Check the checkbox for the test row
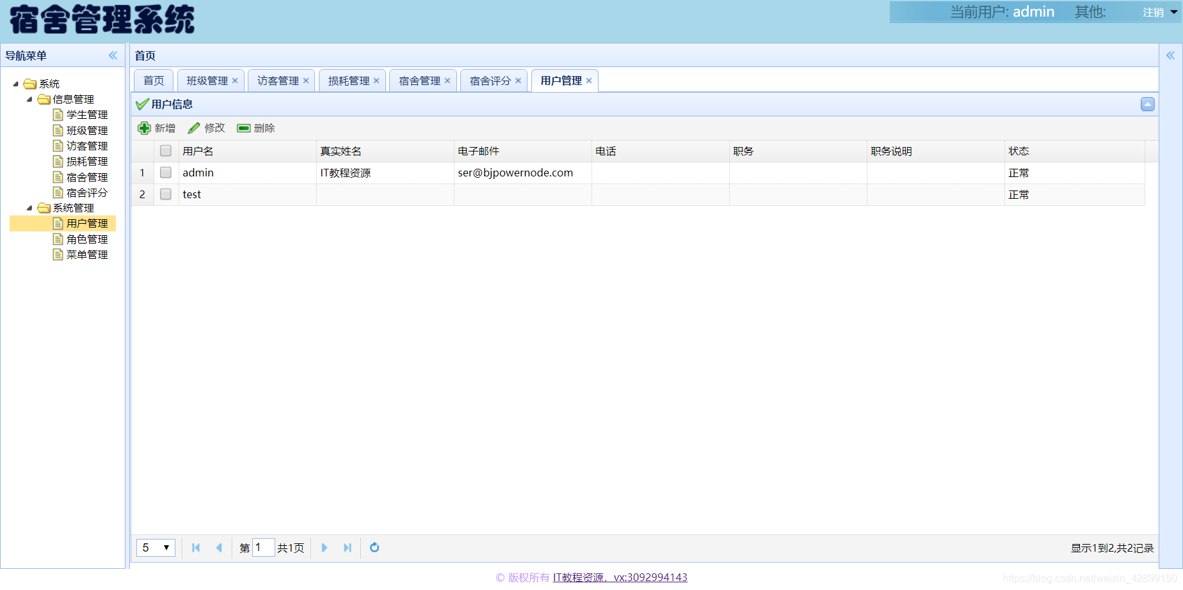The width and height of the screenshot is (1183, 590). pyautogui.click(x=166, y=194)
